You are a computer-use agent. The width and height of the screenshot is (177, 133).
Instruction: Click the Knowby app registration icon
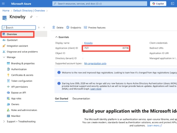pyautogui.click(x=5, y=18)
